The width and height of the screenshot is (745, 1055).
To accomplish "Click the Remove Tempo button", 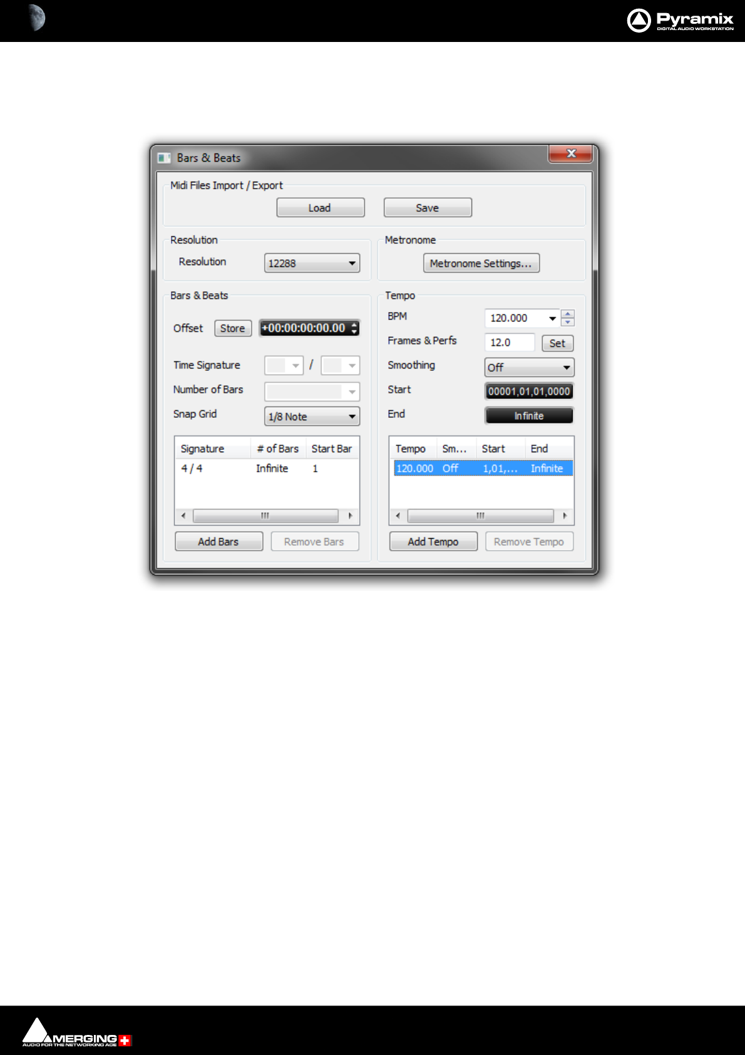I will click(x=530, y=541).
